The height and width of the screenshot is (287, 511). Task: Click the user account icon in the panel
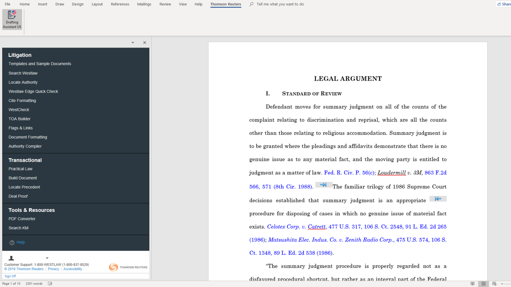click(11, 258)
